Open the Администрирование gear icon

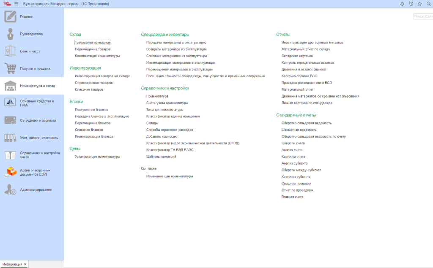coord(10,189)
